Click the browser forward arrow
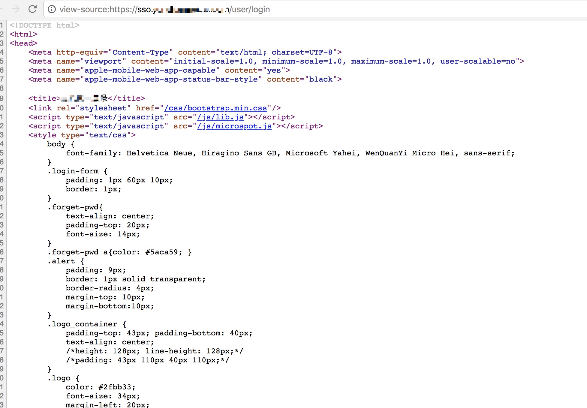Viewport: 587px width, 408px height. pyautogui.click(x=15, y=9)
